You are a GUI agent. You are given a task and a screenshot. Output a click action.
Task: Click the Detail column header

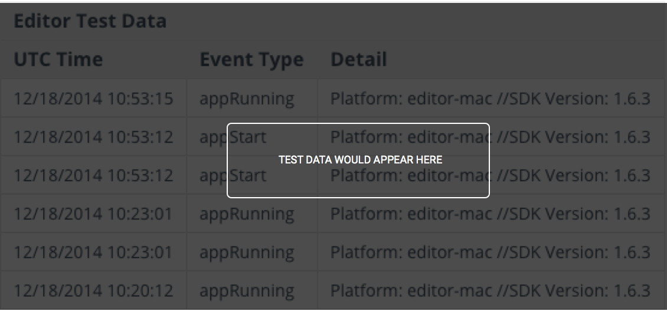tap(359, 59)
